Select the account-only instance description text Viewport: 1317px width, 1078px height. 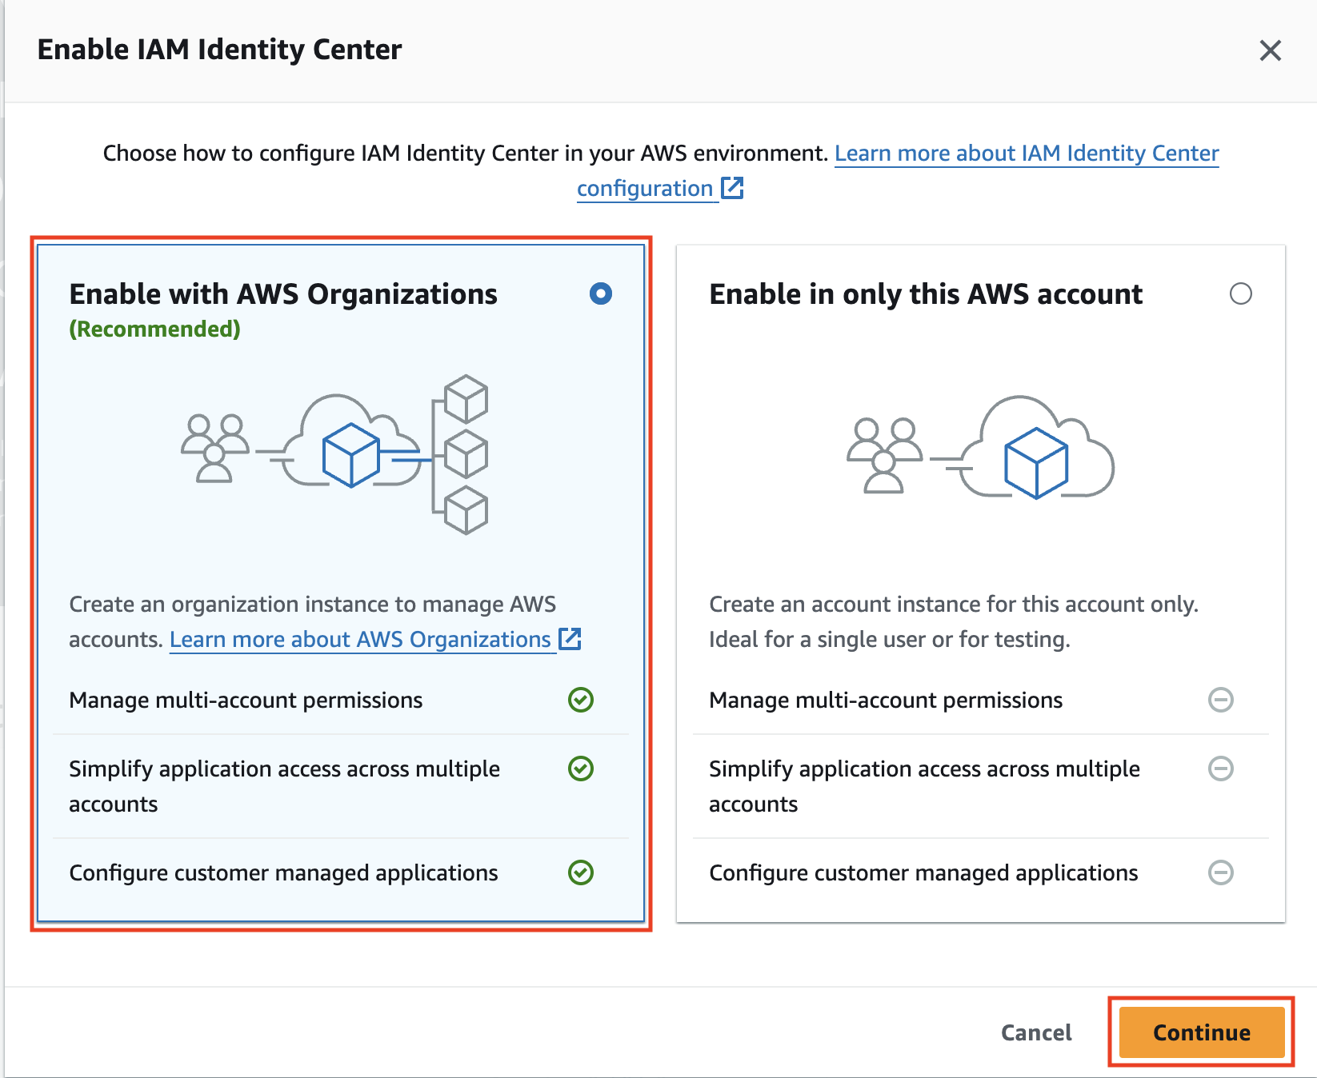[x=952, y=621]
